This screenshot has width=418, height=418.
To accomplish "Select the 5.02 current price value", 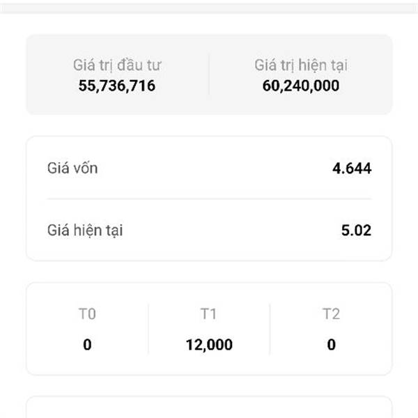I will click(x=356, y=230).
